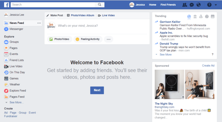Open left sponsored Night Sky image
Viewport: 222px width, 122px height.
click(169, 84)
